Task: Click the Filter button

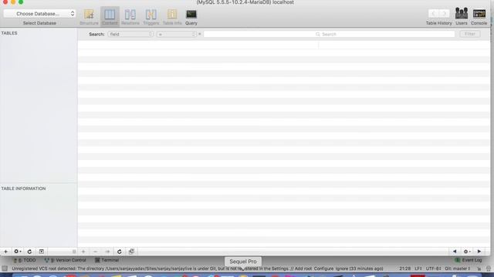Action: [470, 34]
